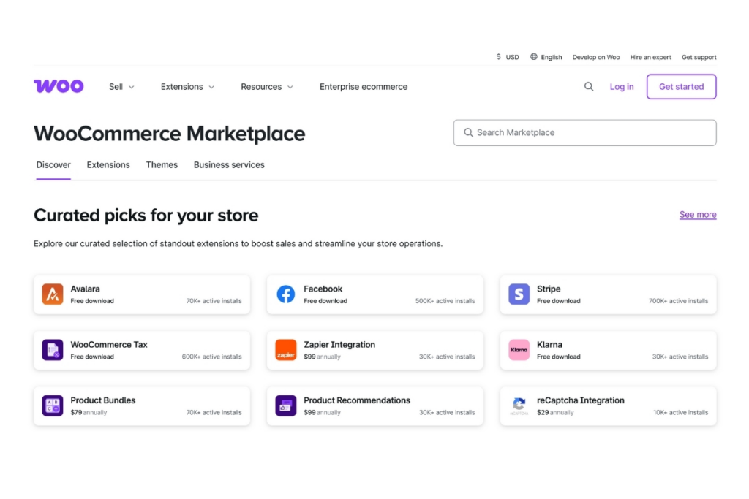Viewport: 749px width, 499px height.
Task: Follow the See more link
Action: (x=698, y=215)
